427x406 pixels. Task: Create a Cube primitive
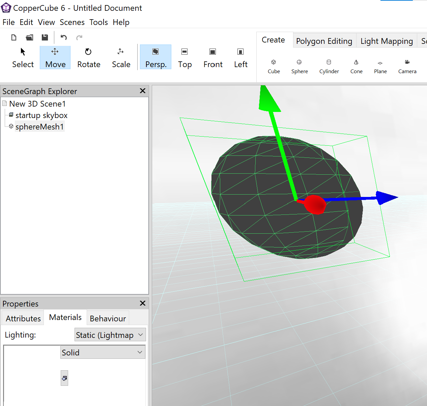click(274, 66)
